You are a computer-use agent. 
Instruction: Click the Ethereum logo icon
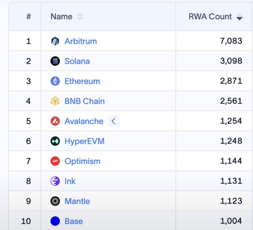(55, 81)
